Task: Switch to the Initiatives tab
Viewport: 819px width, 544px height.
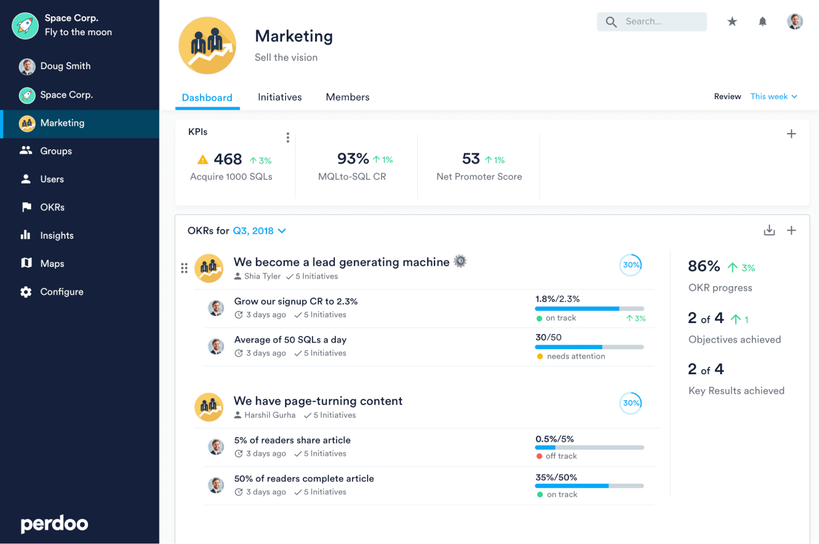Action: 279,97
